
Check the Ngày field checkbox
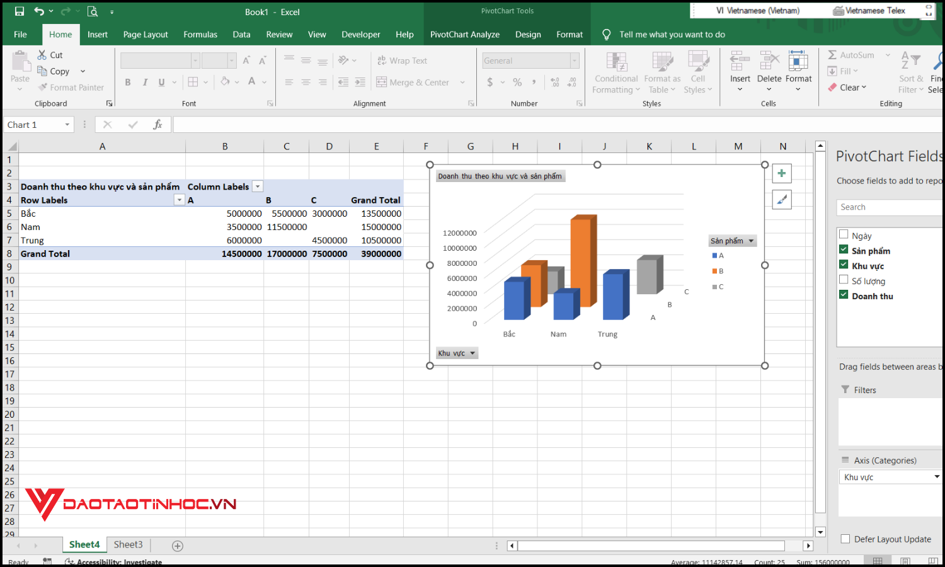tap(844, 233)
